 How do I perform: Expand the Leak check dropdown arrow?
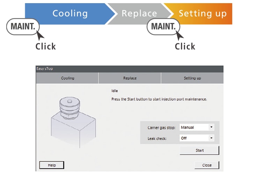211,138
